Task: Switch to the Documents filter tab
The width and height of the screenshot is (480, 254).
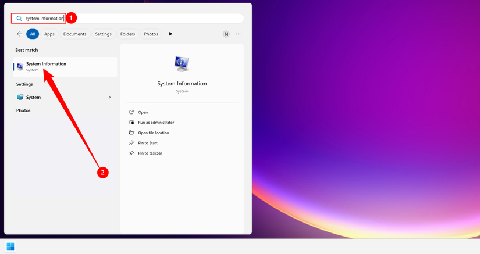Action: [x=74, y=34]
